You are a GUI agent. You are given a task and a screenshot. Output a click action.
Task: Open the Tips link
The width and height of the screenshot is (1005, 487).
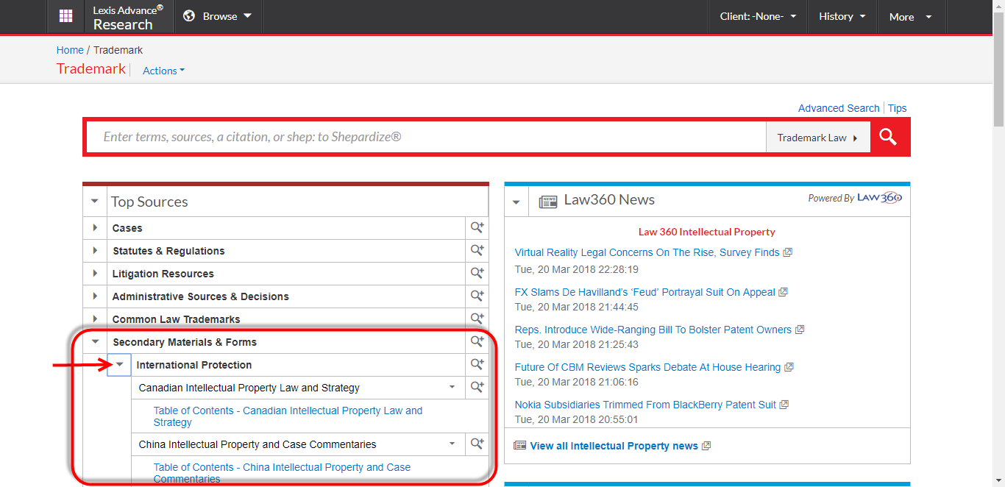[x=897, y=108]
